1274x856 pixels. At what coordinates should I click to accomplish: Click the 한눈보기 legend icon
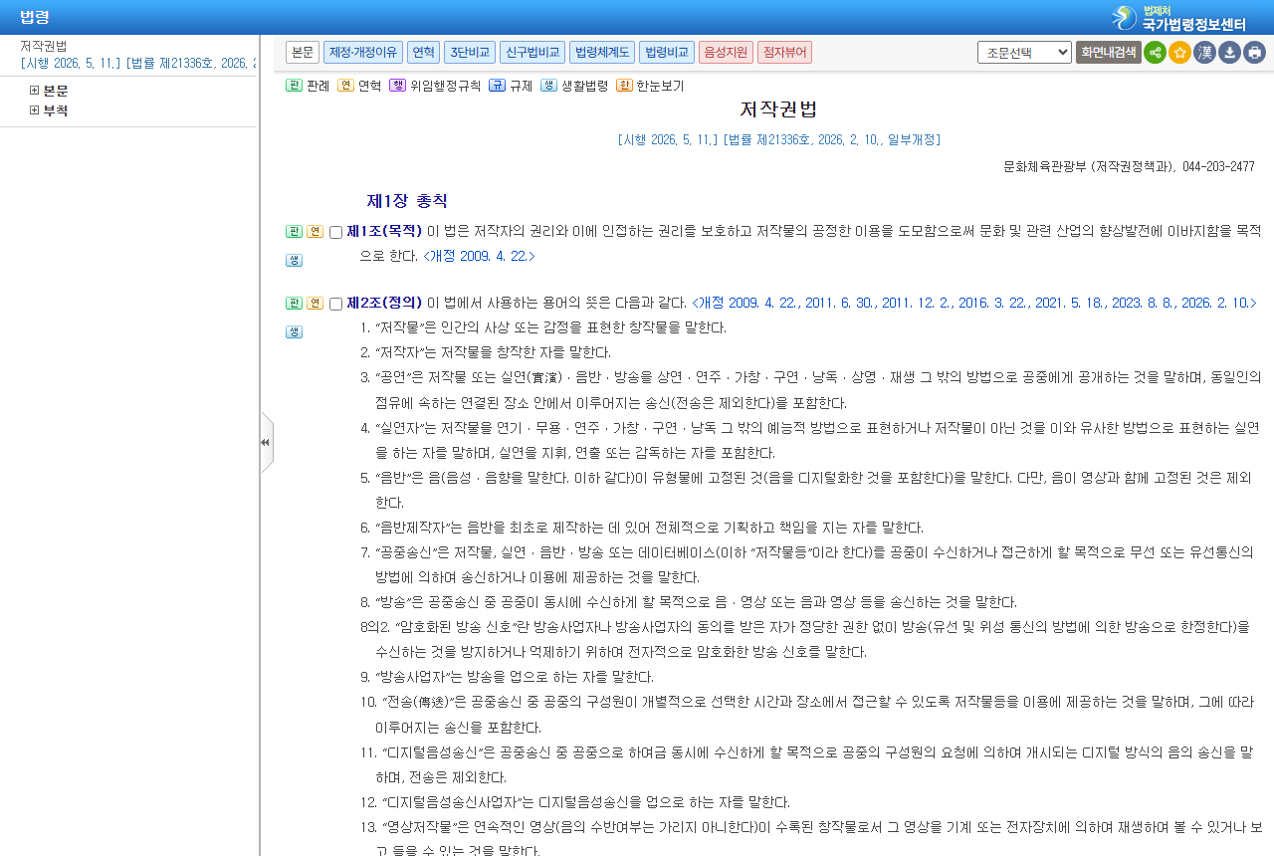(x=624, y=86)
